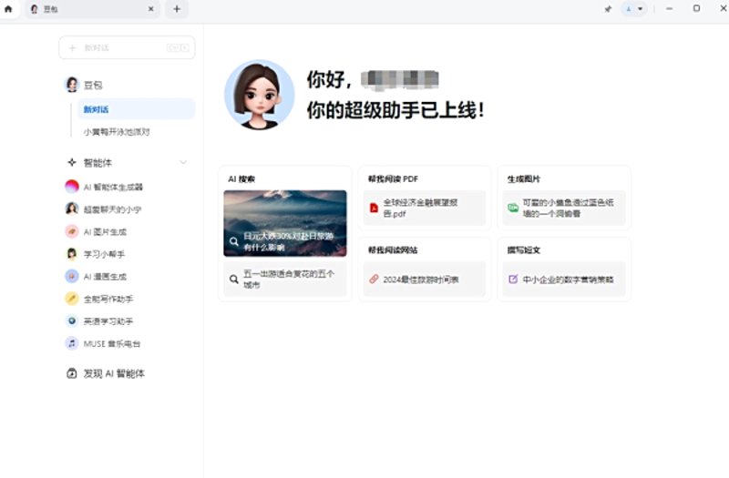Switch to the 豆包 browser tab
The width and height of the screenshot is (729, 478).
(92, 9)
